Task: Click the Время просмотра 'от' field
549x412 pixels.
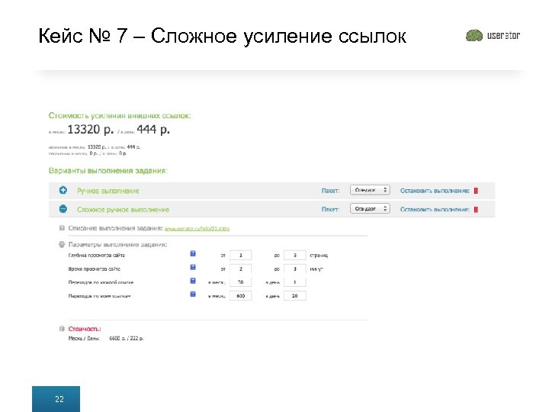Action: (240, 269)
